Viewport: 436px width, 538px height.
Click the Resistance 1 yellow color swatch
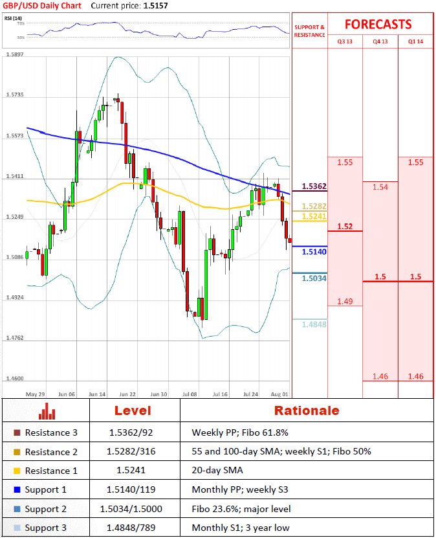click(x=17, y=471)
